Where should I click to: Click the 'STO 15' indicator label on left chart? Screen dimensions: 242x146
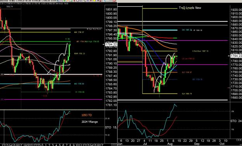click(x=111, y=127)
